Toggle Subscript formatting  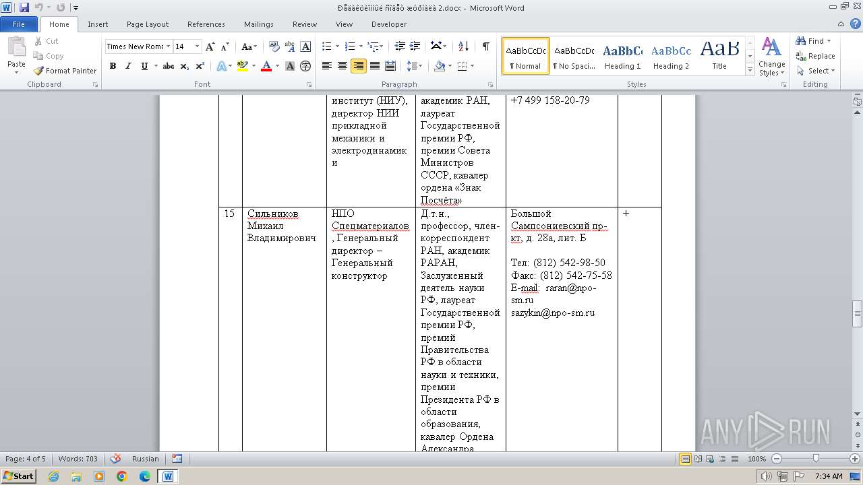[185, 66]
